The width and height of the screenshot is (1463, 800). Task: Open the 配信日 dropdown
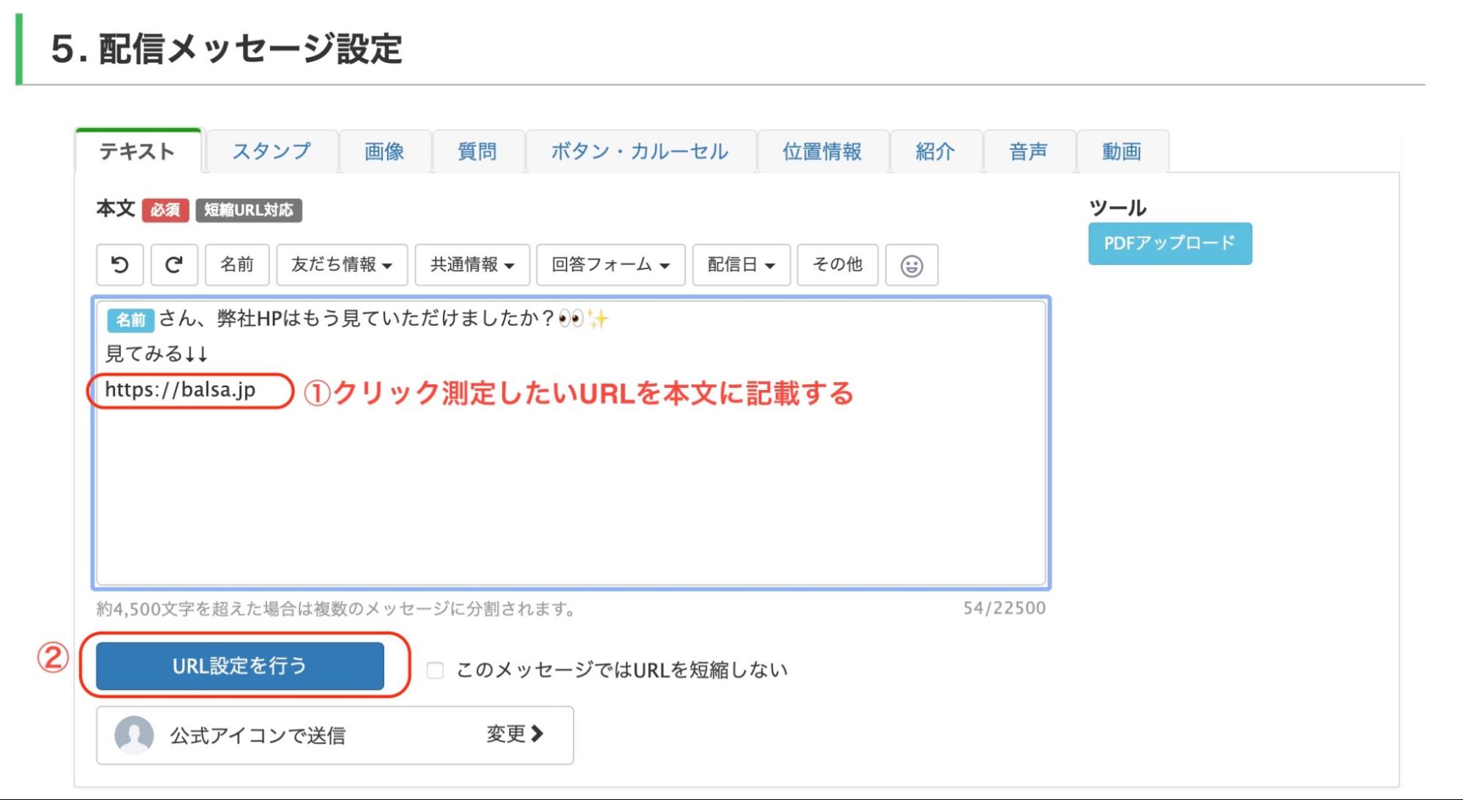tap(740, 265)
